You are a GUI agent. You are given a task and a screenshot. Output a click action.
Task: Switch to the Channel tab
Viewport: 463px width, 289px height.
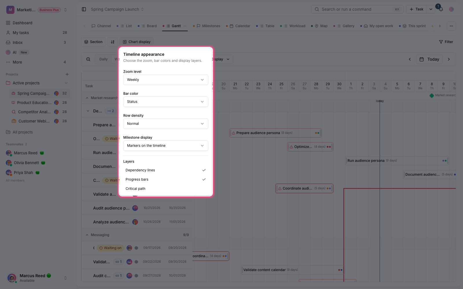coord(101,26)
